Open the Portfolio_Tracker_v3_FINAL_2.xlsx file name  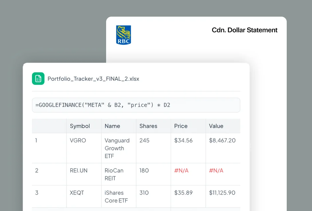(93, 79)
